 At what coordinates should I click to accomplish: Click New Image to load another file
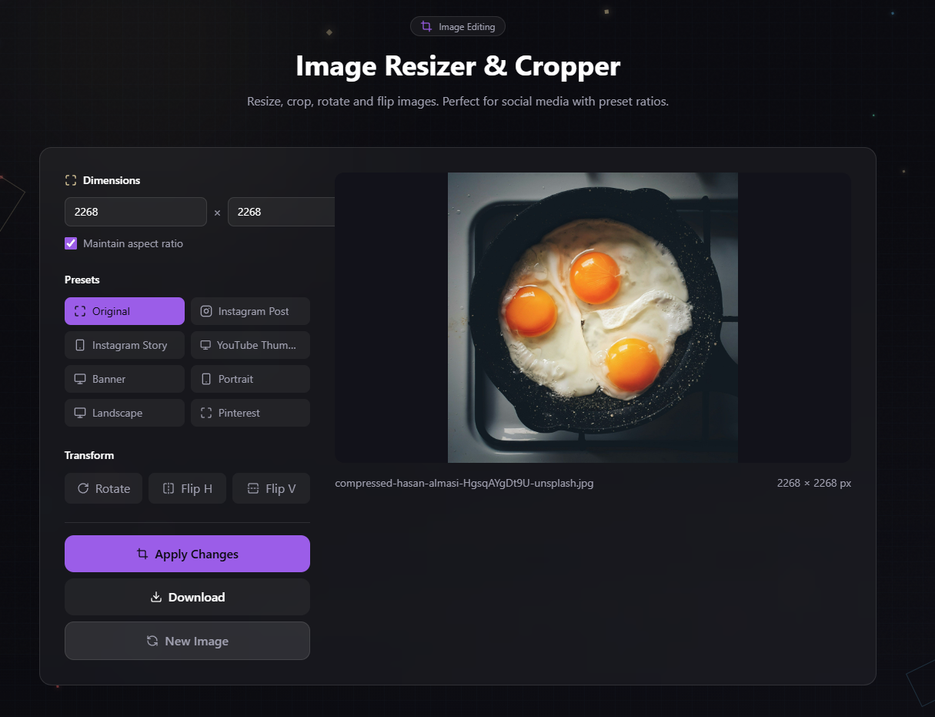point(187,641)
